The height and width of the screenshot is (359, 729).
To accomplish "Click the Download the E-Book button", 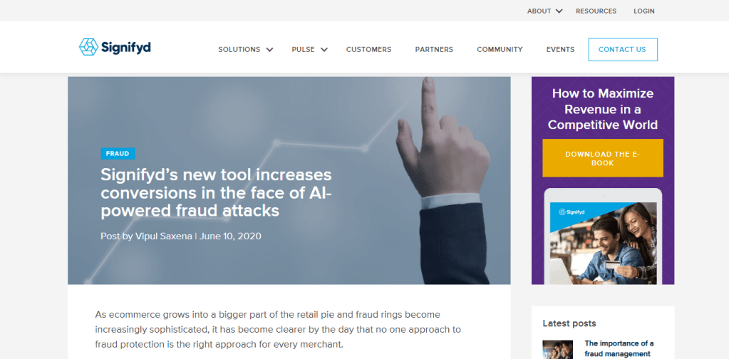I will [x=603, y=158].
